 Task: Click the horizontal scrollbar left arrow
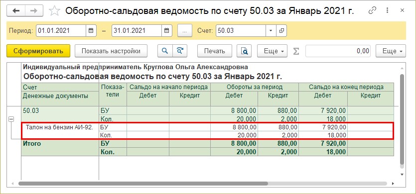[x=12, y=184]
